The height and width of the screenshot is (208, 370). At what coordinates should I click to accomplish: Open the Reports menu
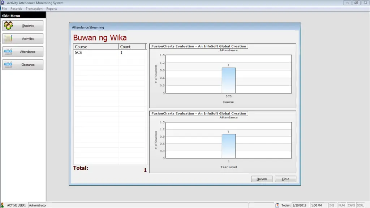coord(51,8)
